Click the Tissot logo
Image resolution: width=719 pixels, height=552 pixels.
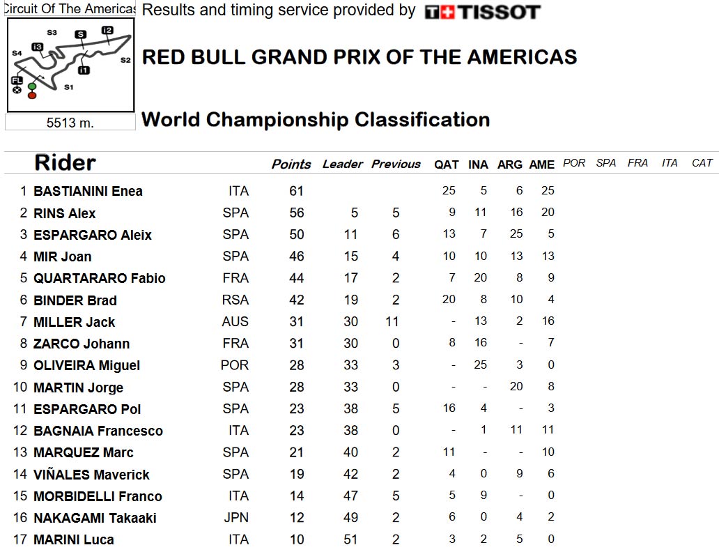tap(482, 12)
